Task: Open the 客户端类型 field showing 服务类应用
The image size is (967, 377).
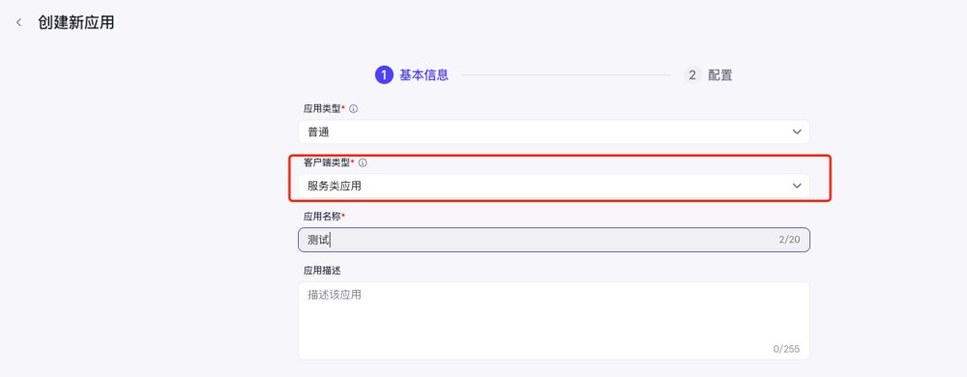Action: point(554,186)
